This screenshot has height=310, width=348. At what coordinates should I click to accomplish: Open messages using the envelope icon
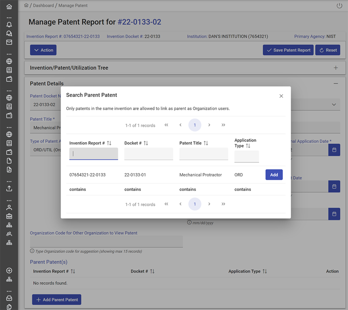click(9, 41)
